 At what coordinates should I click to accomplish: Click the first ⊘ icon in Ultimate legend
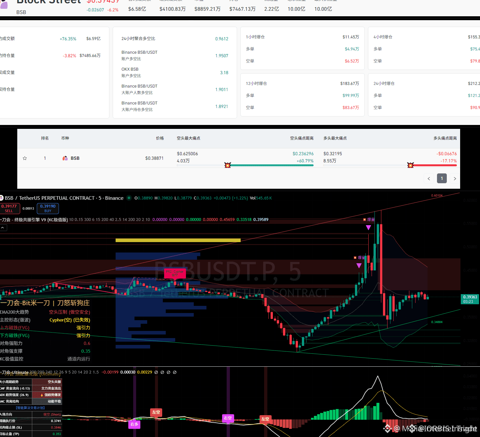tap(156, 372)
